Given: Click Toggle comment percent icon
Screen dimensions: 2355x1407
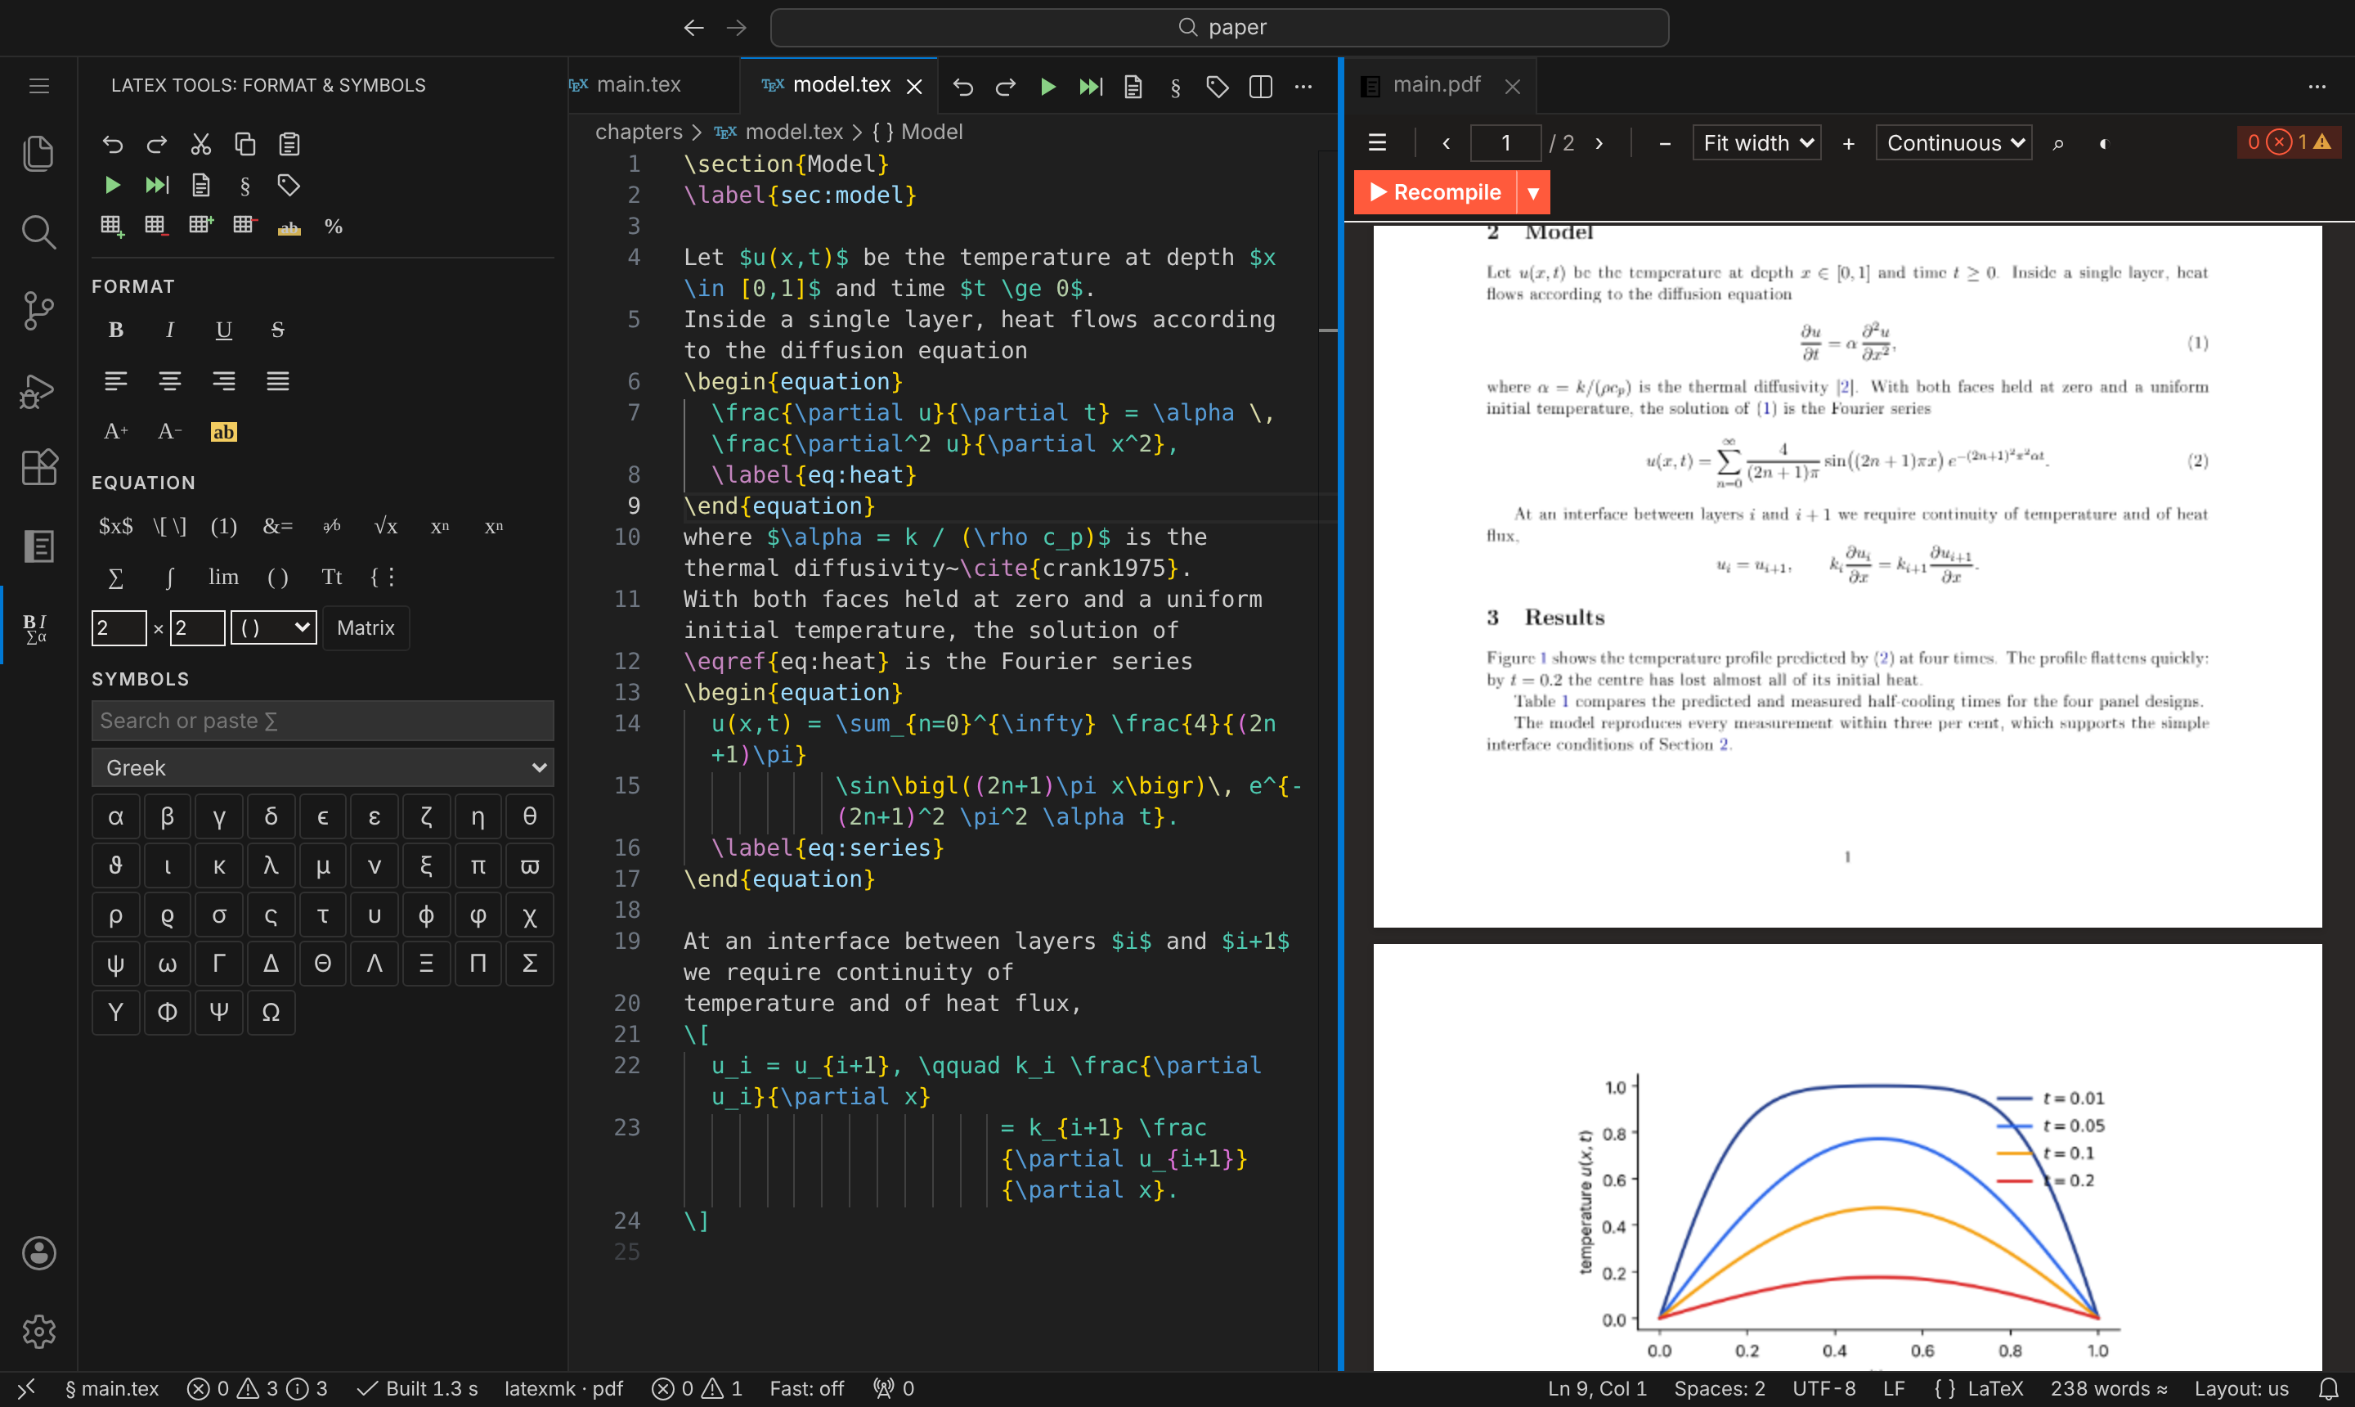Looking at the screenshot, I should point(334,226).
